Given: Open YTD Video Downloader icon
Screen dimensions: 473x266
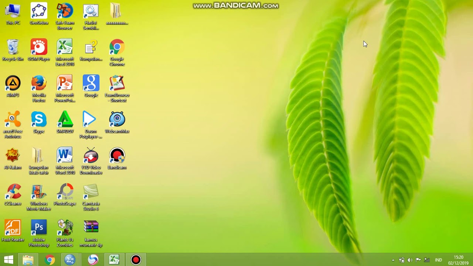Looking at the screenshot, I should (91, 161).
